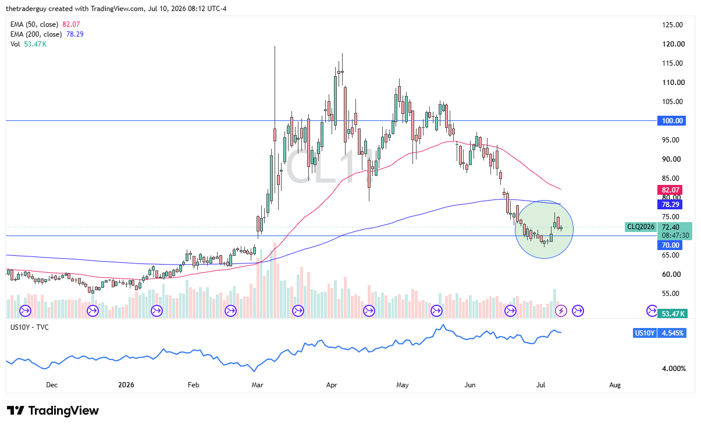Open the rollover marker icon above May

pos(369,311)
